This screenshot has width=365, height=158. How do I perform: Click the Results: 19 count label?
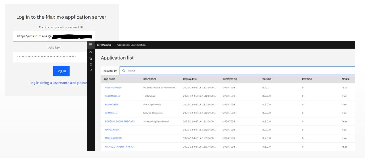110,71
